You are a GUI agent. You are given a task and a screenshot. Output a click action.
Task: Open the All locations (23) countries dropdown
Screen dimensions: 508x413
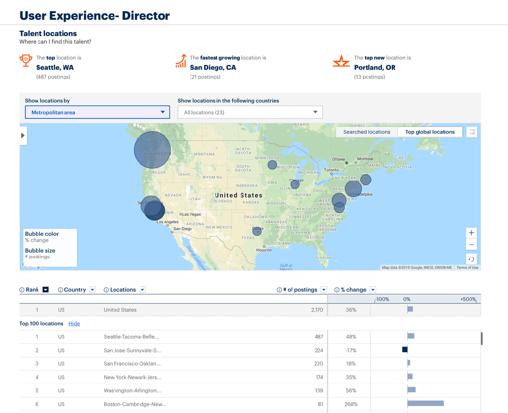pos(250,112)
